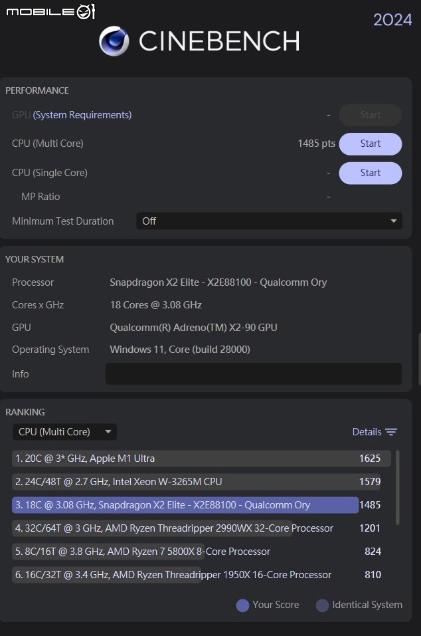This screenshot has width=421, height=636.
Task: Click the Details link in Ranking
Action: coord(367,432)
